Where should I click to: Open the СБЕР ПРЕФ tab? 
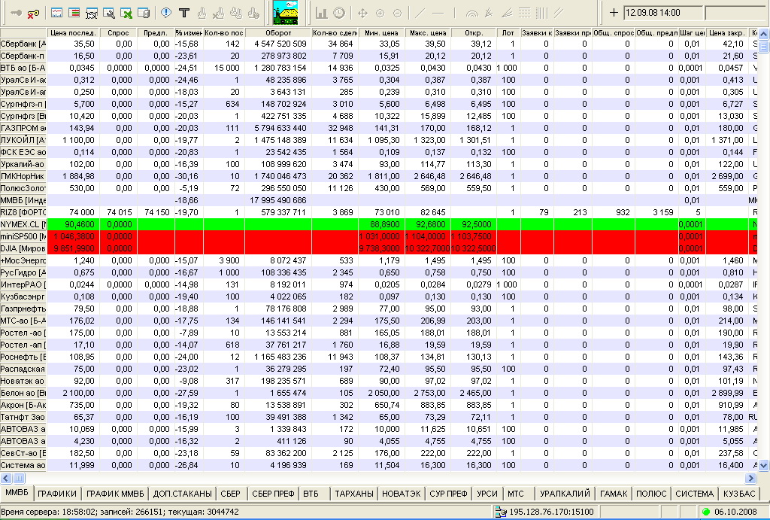tap(273, 494)
